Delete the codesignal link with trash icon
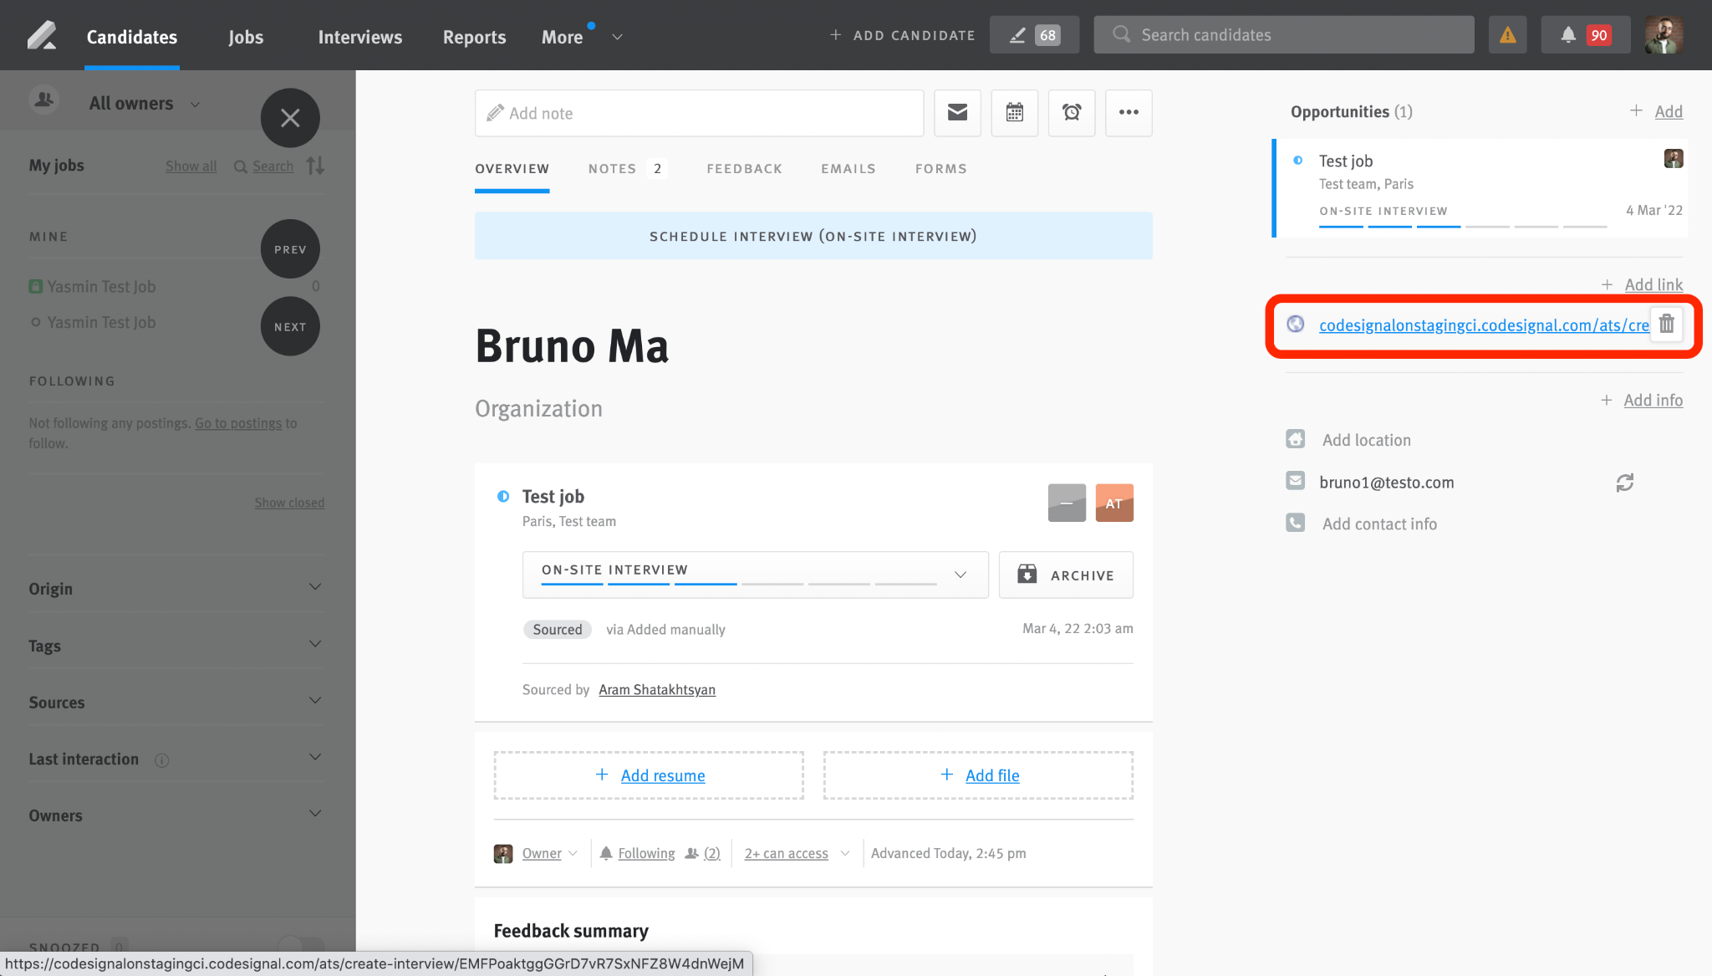The height and width of the screenshot is (976, 1712). (x=1666, y=324)
